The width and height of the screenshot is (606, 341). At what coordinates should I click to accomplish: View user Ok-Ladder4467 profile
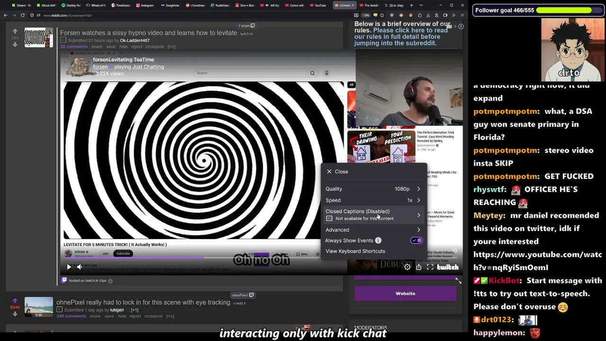[x=134, y=41]
